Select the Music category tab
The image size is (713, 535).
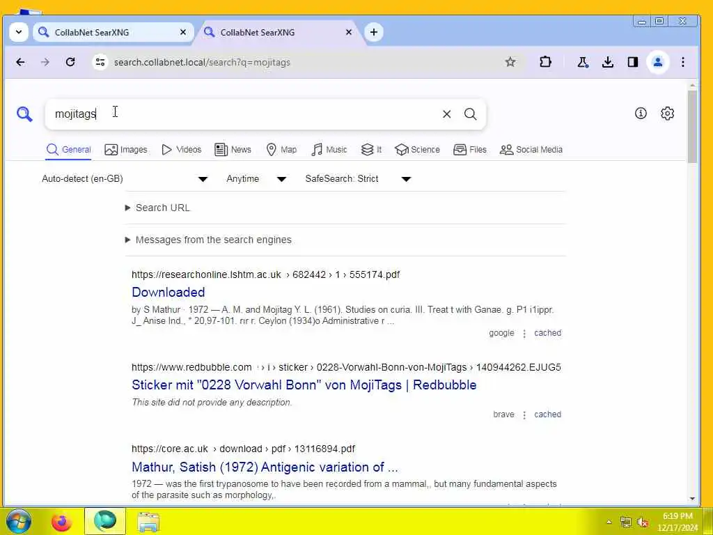tap(329, 150)
